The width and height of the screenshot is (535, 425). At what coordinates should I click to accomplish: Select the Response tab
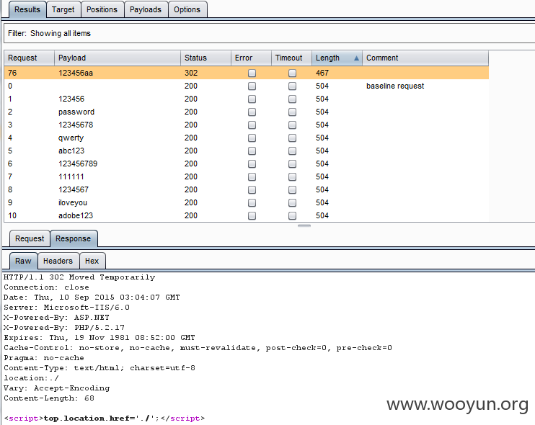[74, 238]
